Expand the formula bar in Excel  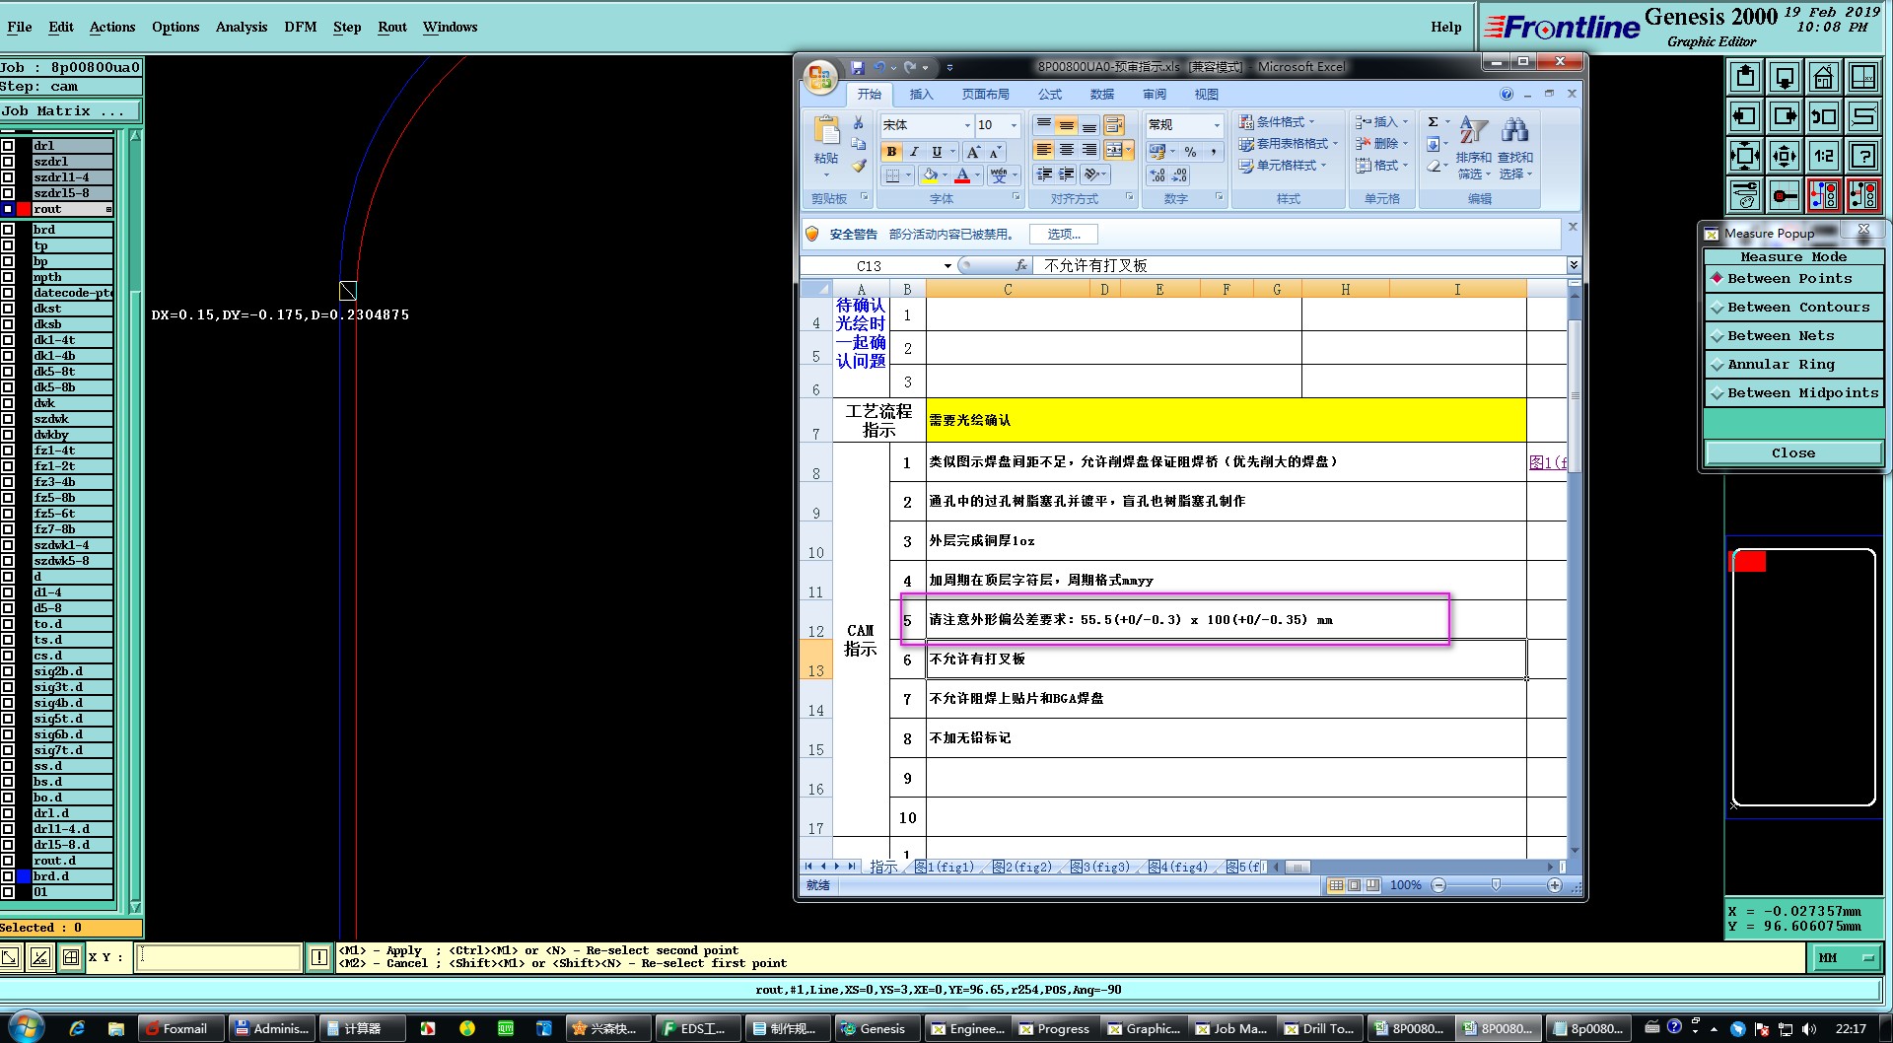click(x=1574, y=265)
